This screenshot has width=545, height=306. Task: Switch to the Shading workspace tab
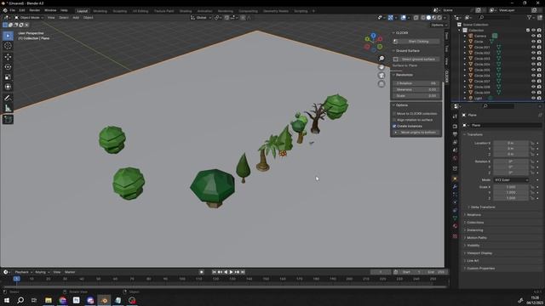(x=186, y=11)
